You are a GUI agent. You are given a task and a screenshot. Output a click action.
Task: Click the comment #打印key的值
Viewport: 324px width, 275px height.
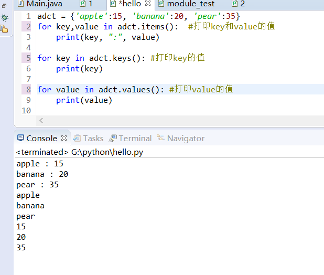coord(178,58)
